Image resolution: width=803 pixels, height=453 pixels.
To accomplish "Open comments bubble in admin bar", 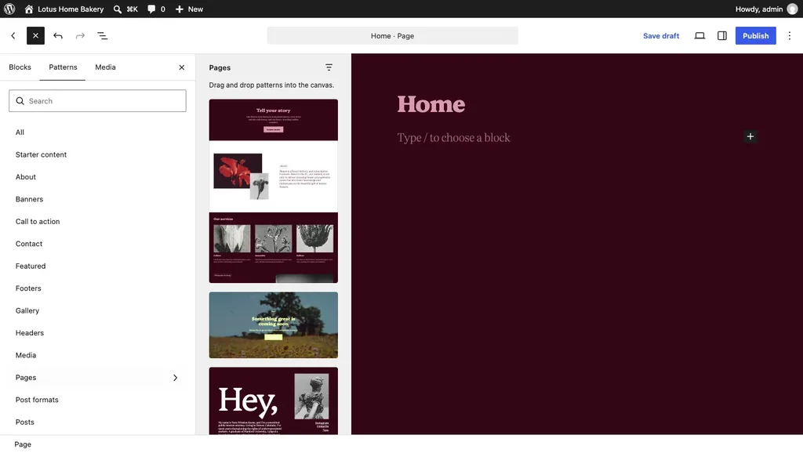I will (x=156, y=9).
